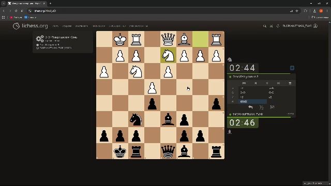This screenshot has width=331, height=186.
Task: Reload the page
Action: click(x=16, y=11)
